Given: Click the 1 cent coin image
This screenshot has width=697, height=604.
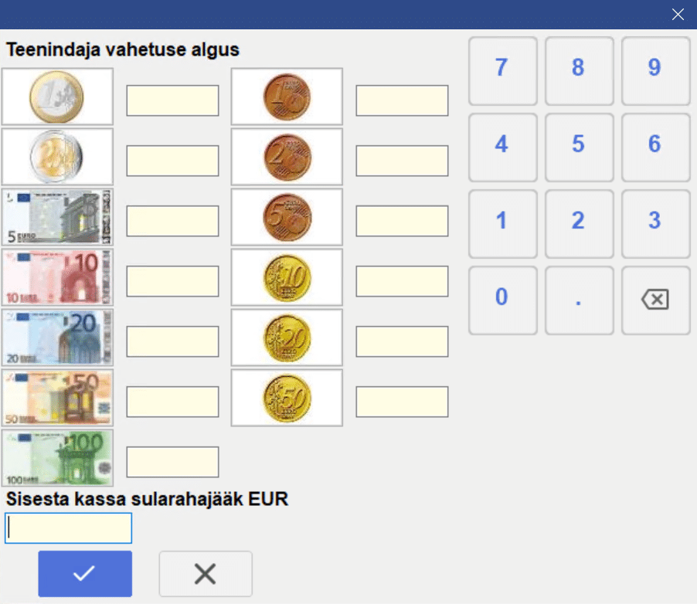Looking at the screenshot, I should [287, 97].
